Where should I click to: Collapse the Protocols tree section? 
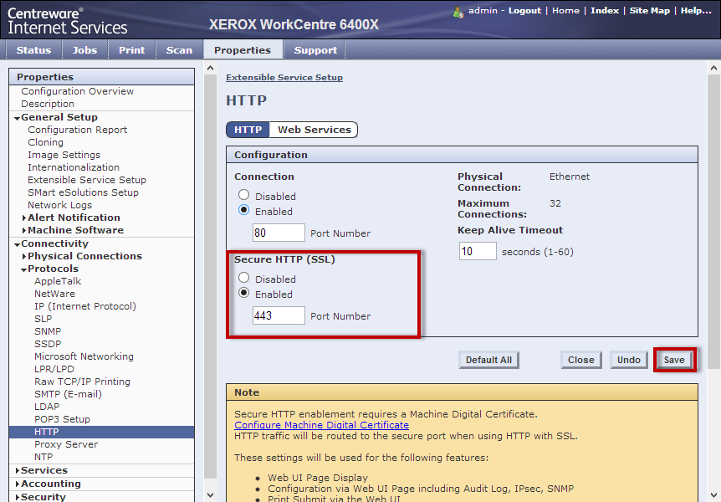[23, 269]
